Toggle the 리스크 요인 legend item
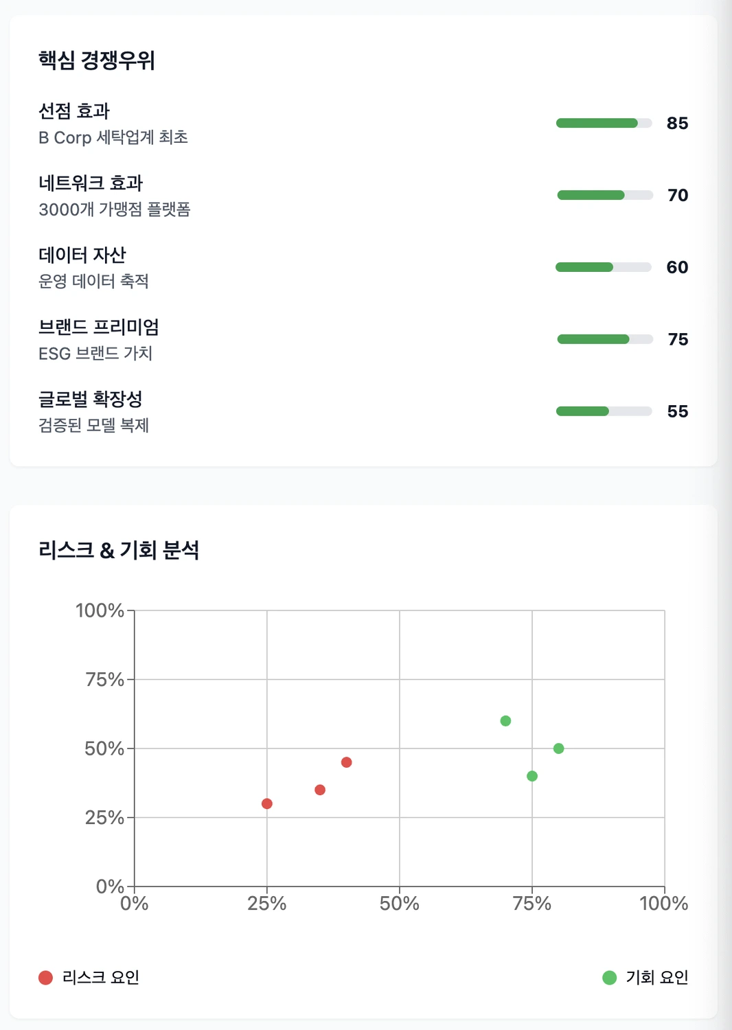Viewport: 732px width, 1030px height. (x=89, y=977)
